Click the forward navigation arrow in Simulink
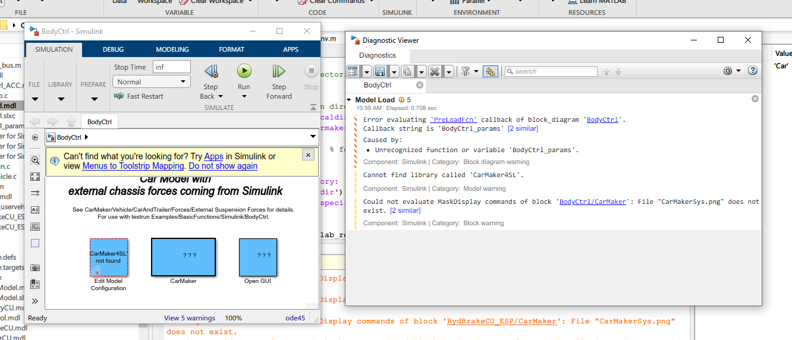Screen dimensions: 792x340 tap(53, 122)
